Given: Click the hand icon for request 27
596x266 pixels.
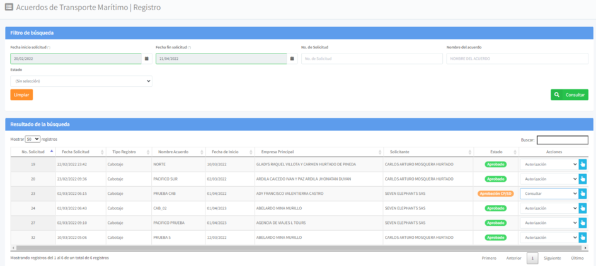Looking at the screenshot, I should point(583,223).
